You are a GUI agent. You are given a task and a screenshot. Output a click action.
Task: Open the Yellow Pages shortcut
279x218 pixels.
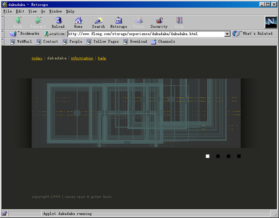pos(102,41)
